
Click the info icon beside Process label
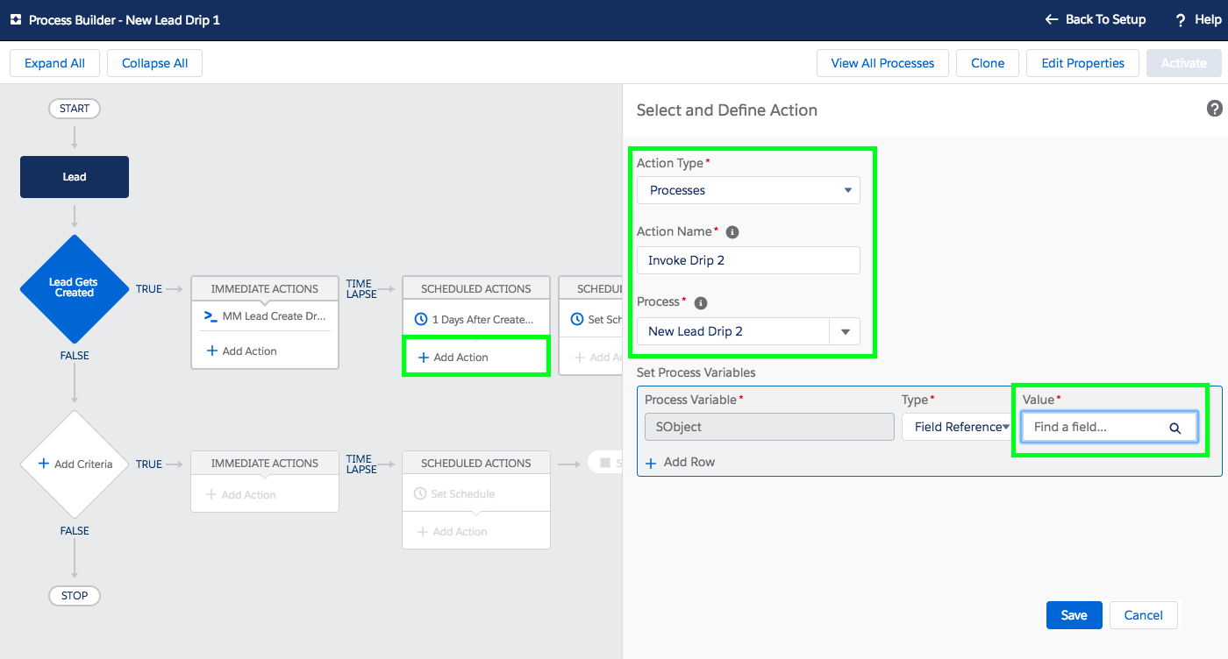pos(700,302)
